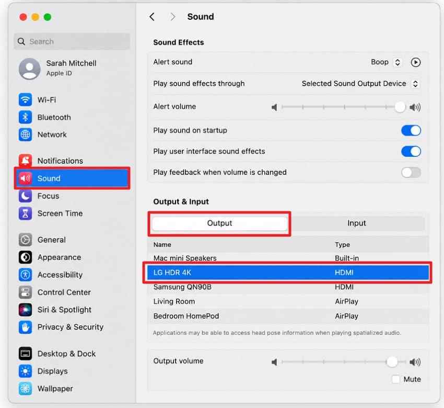Check the Mute checkbox

tap(395, 379)
